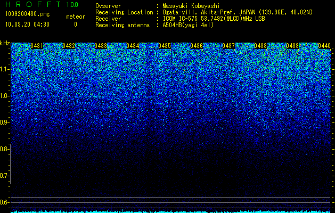Click the 0.6 kHz axis label

click(4, 202)
